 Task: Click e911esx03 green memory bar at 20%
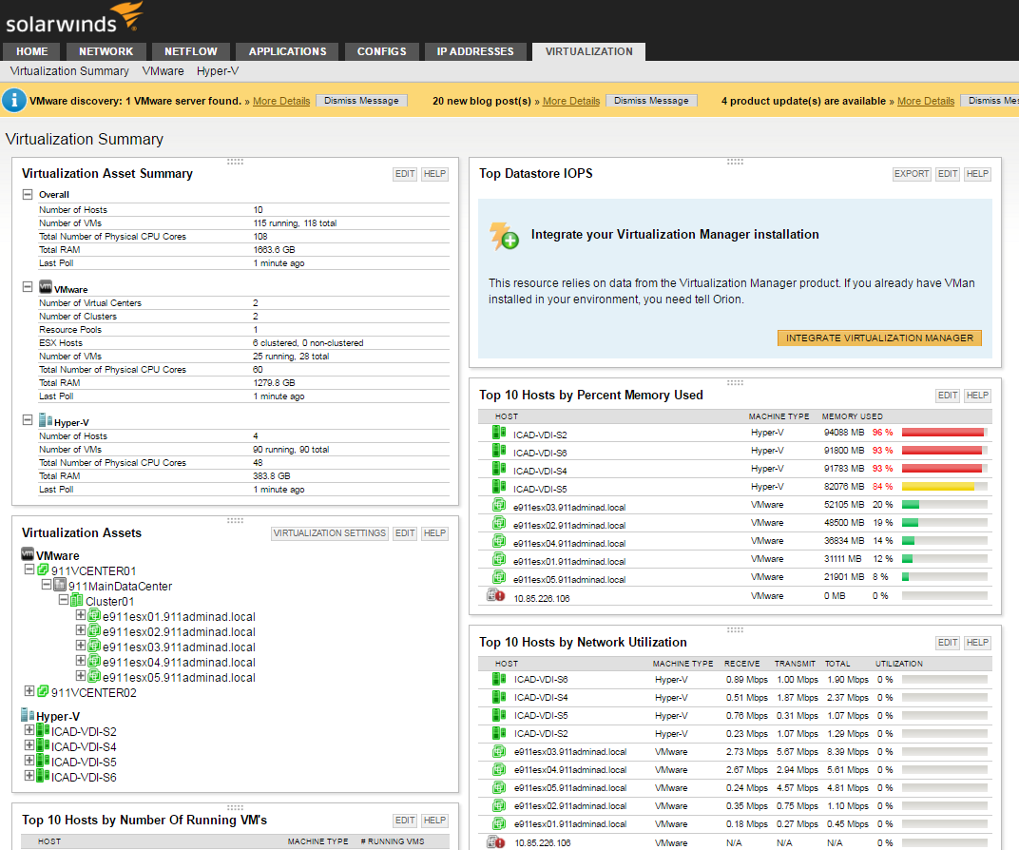(x=944, y=504)
